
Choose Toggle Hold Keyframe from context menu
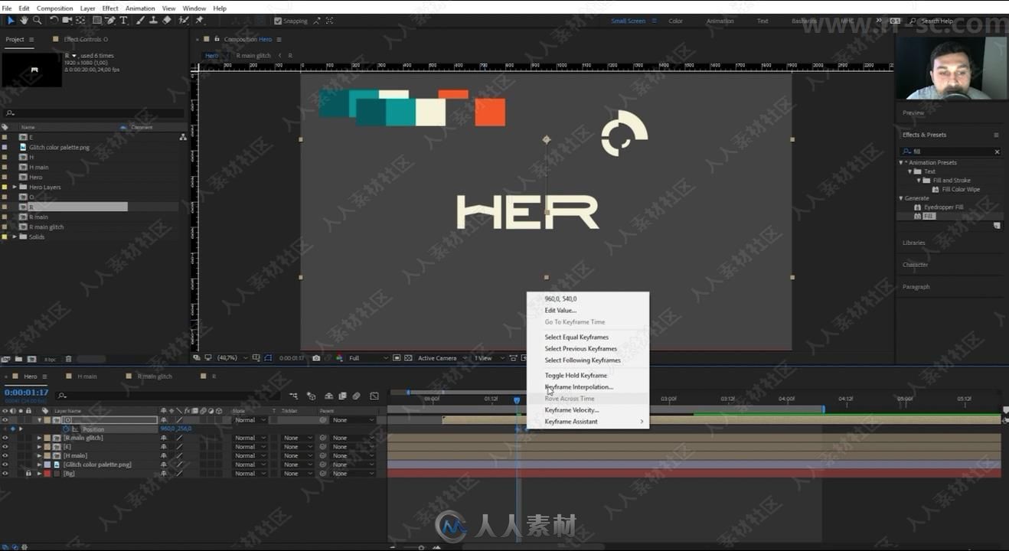tap(576, 375)
